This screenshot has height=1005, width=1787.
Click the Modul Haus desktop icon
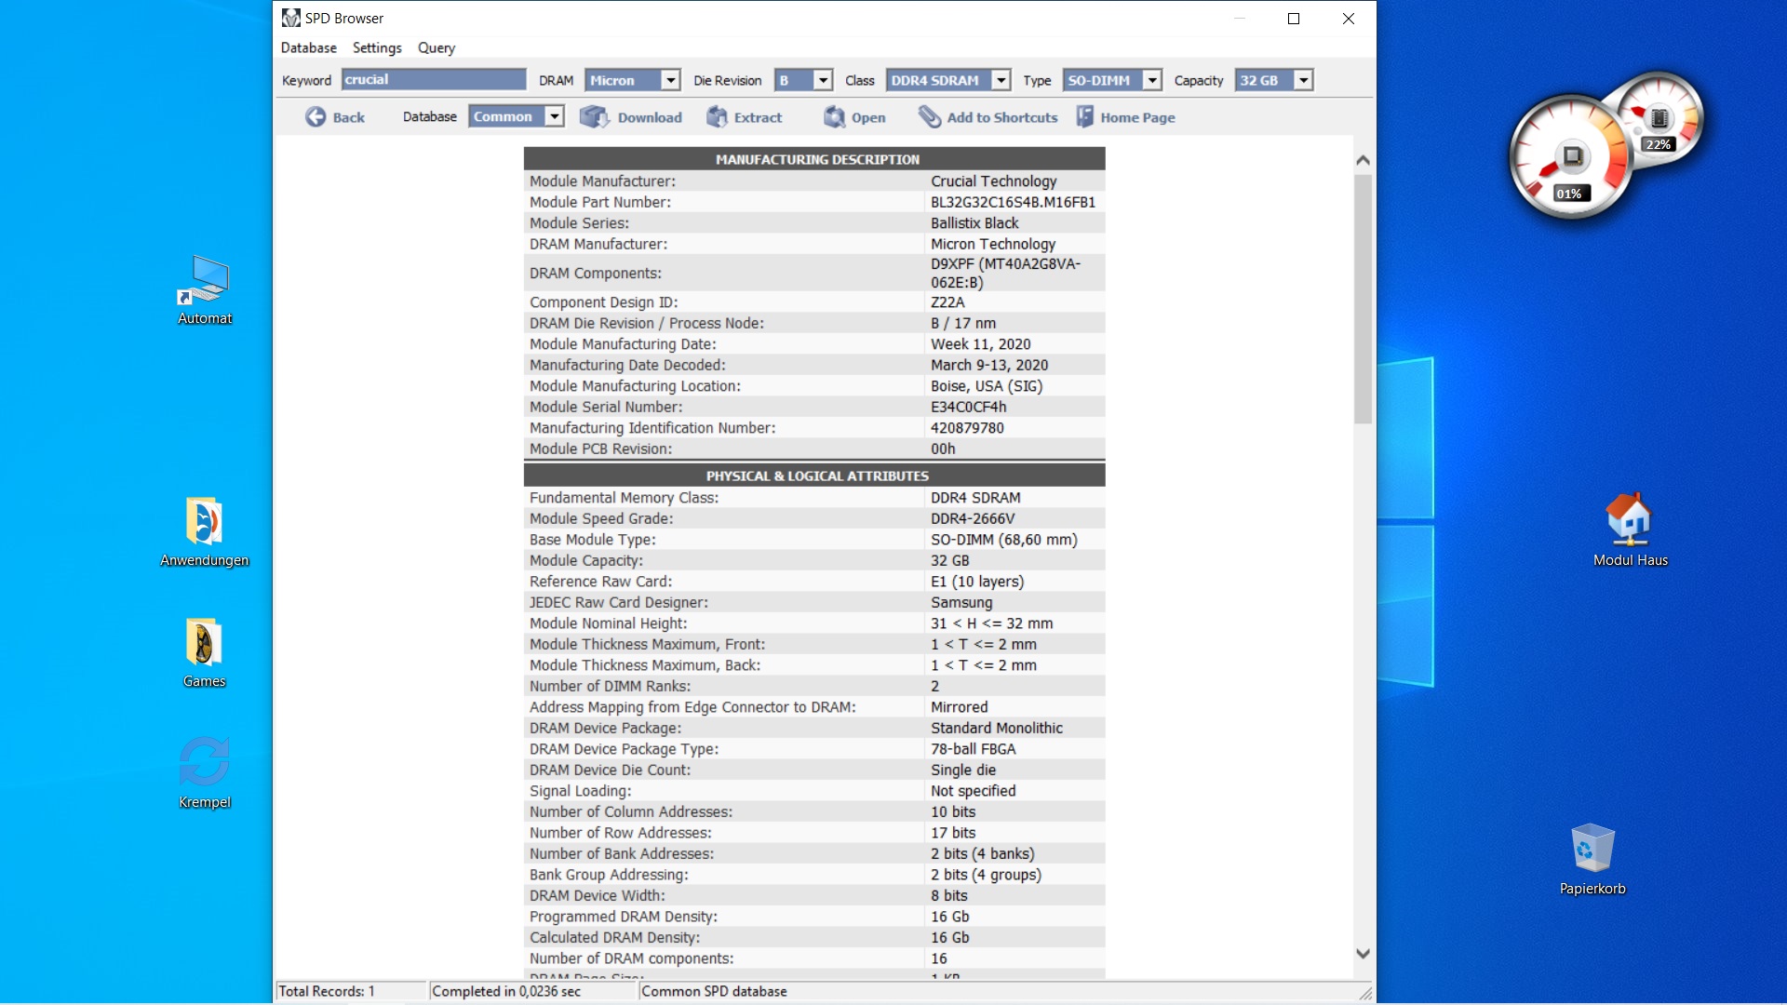point(1629,519)
